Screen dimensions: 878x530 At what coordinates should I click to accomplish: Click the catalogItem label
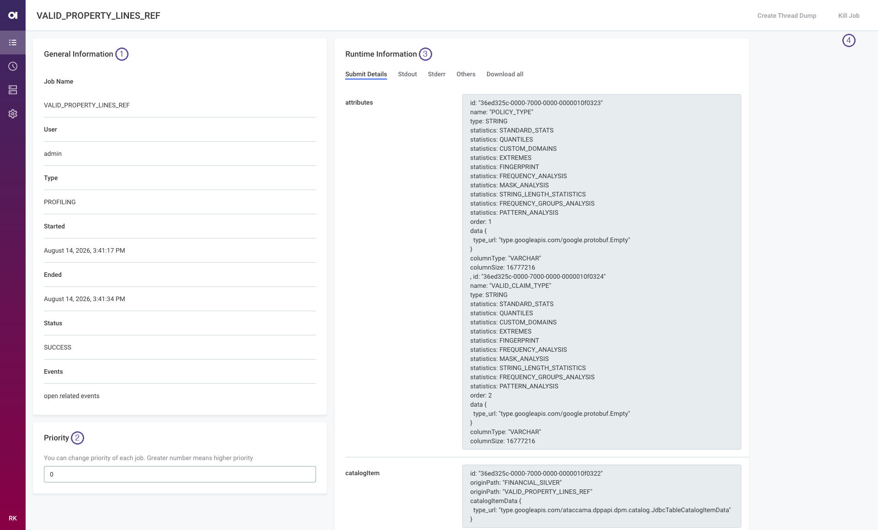362,473
